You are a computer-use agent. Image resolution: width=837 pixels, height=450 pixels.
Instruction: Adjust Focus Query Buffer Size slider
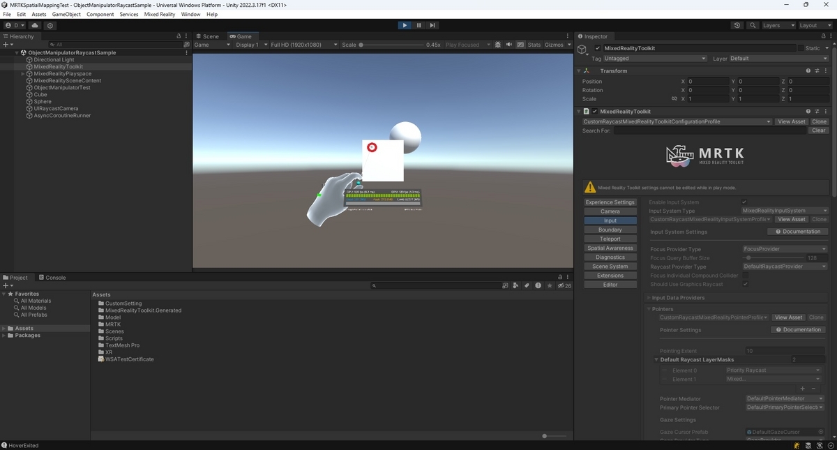(x=774, y=258)
